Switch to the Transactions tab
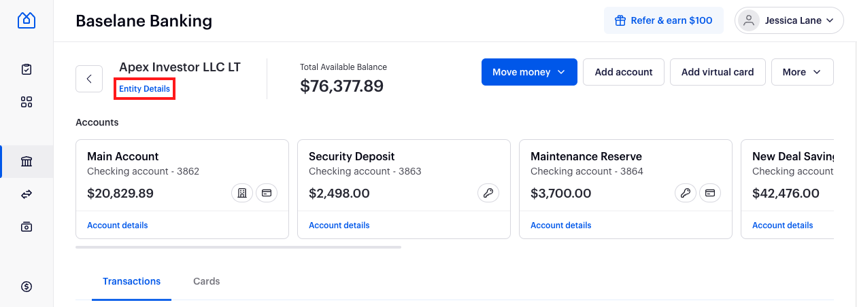857x307 pixels. (131, 281)
